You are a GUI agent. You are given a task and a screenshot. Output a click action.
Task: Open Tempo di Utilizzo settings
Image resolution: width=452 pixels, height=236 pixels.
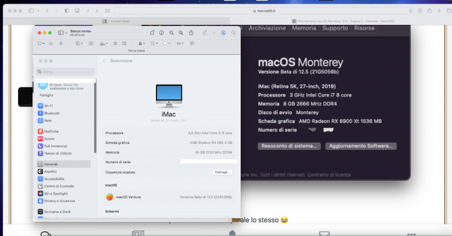click(x=55, y=154)
